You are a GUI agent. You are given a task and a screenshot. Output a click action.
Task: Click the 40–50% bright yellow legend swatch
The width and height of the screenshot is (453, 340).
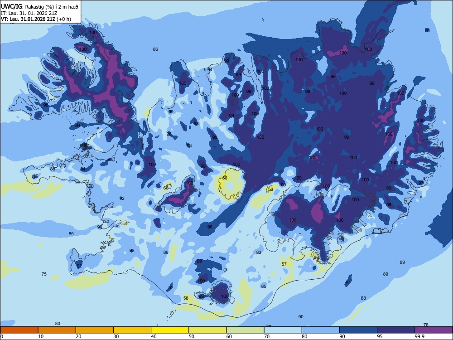(x=170, y=330)
